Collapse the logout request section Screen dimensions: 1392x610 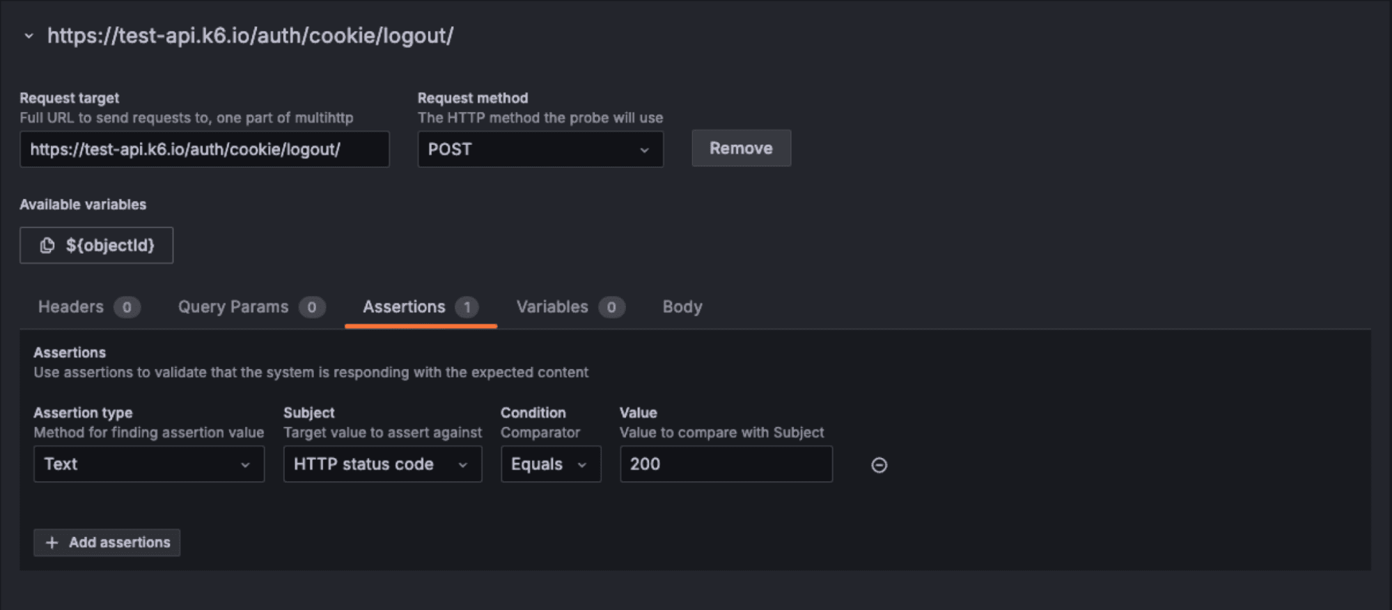[x=28, y=36]
